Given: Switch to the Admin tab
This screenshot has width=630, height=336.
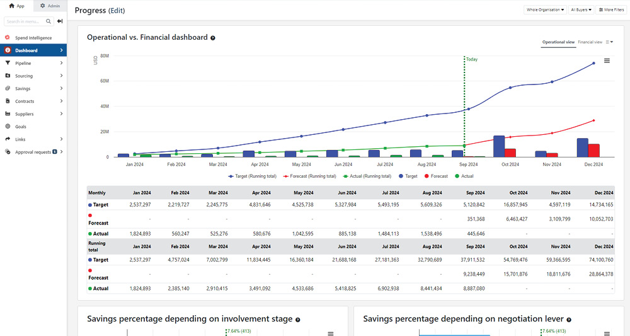Looking at the screenshot, I should [50, 6].
